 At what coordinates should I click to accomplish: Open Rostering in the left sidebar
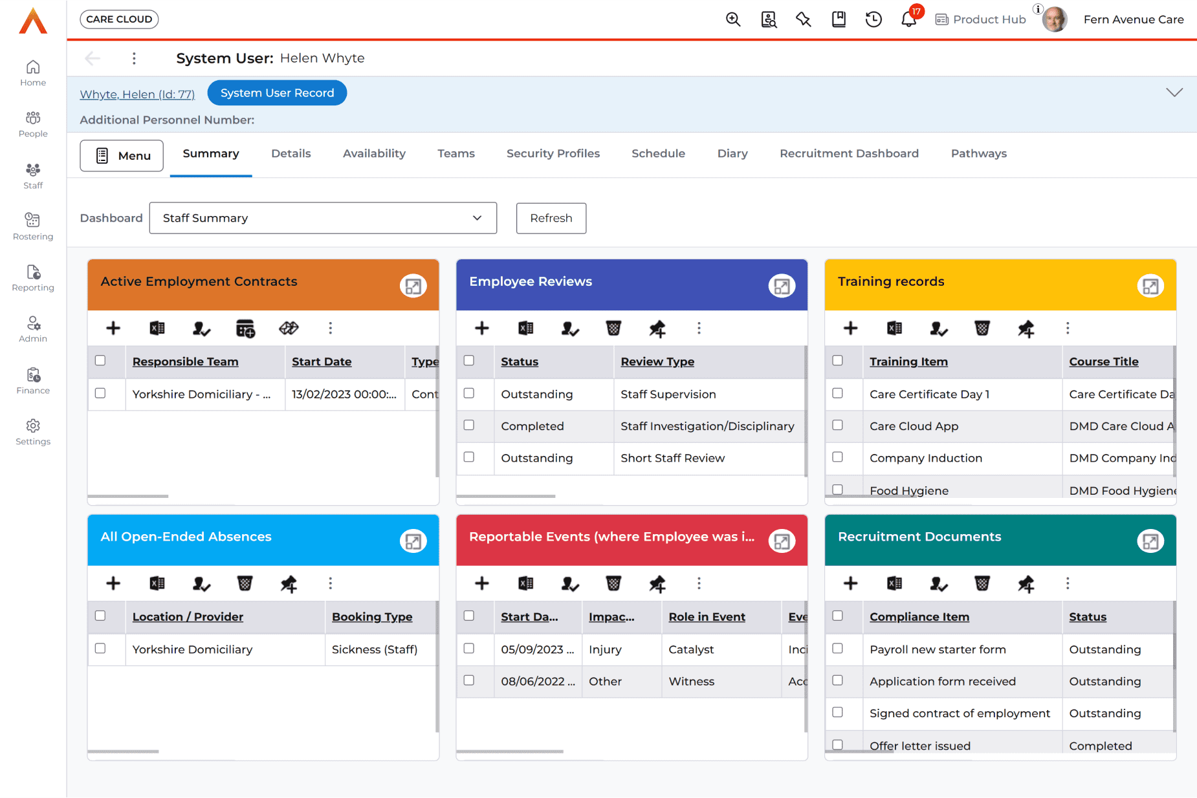pyautogui.click(x=33, y=226)
